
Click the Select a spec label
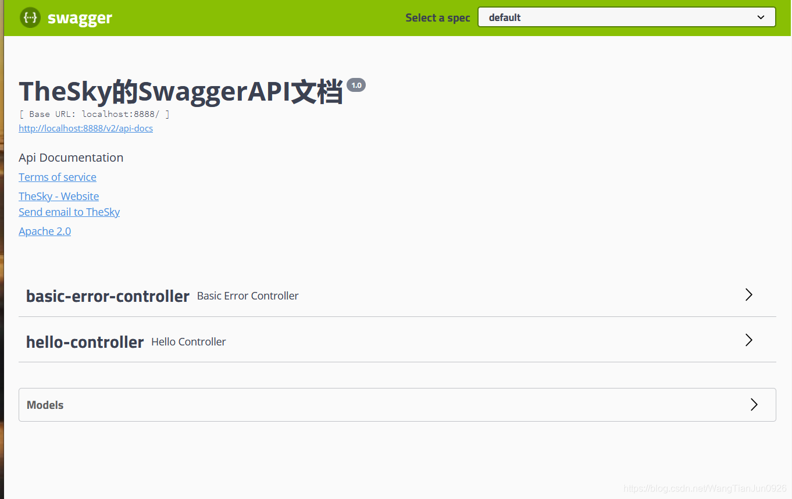click(x=437, y=18)
